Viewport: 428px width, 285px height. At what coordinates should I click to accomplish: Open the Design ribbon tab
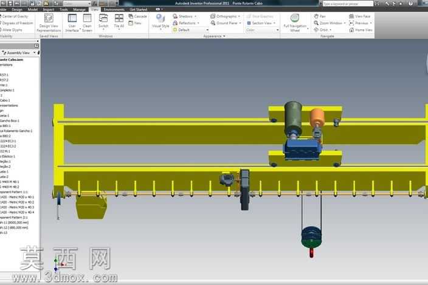click(x=17, y=9)
